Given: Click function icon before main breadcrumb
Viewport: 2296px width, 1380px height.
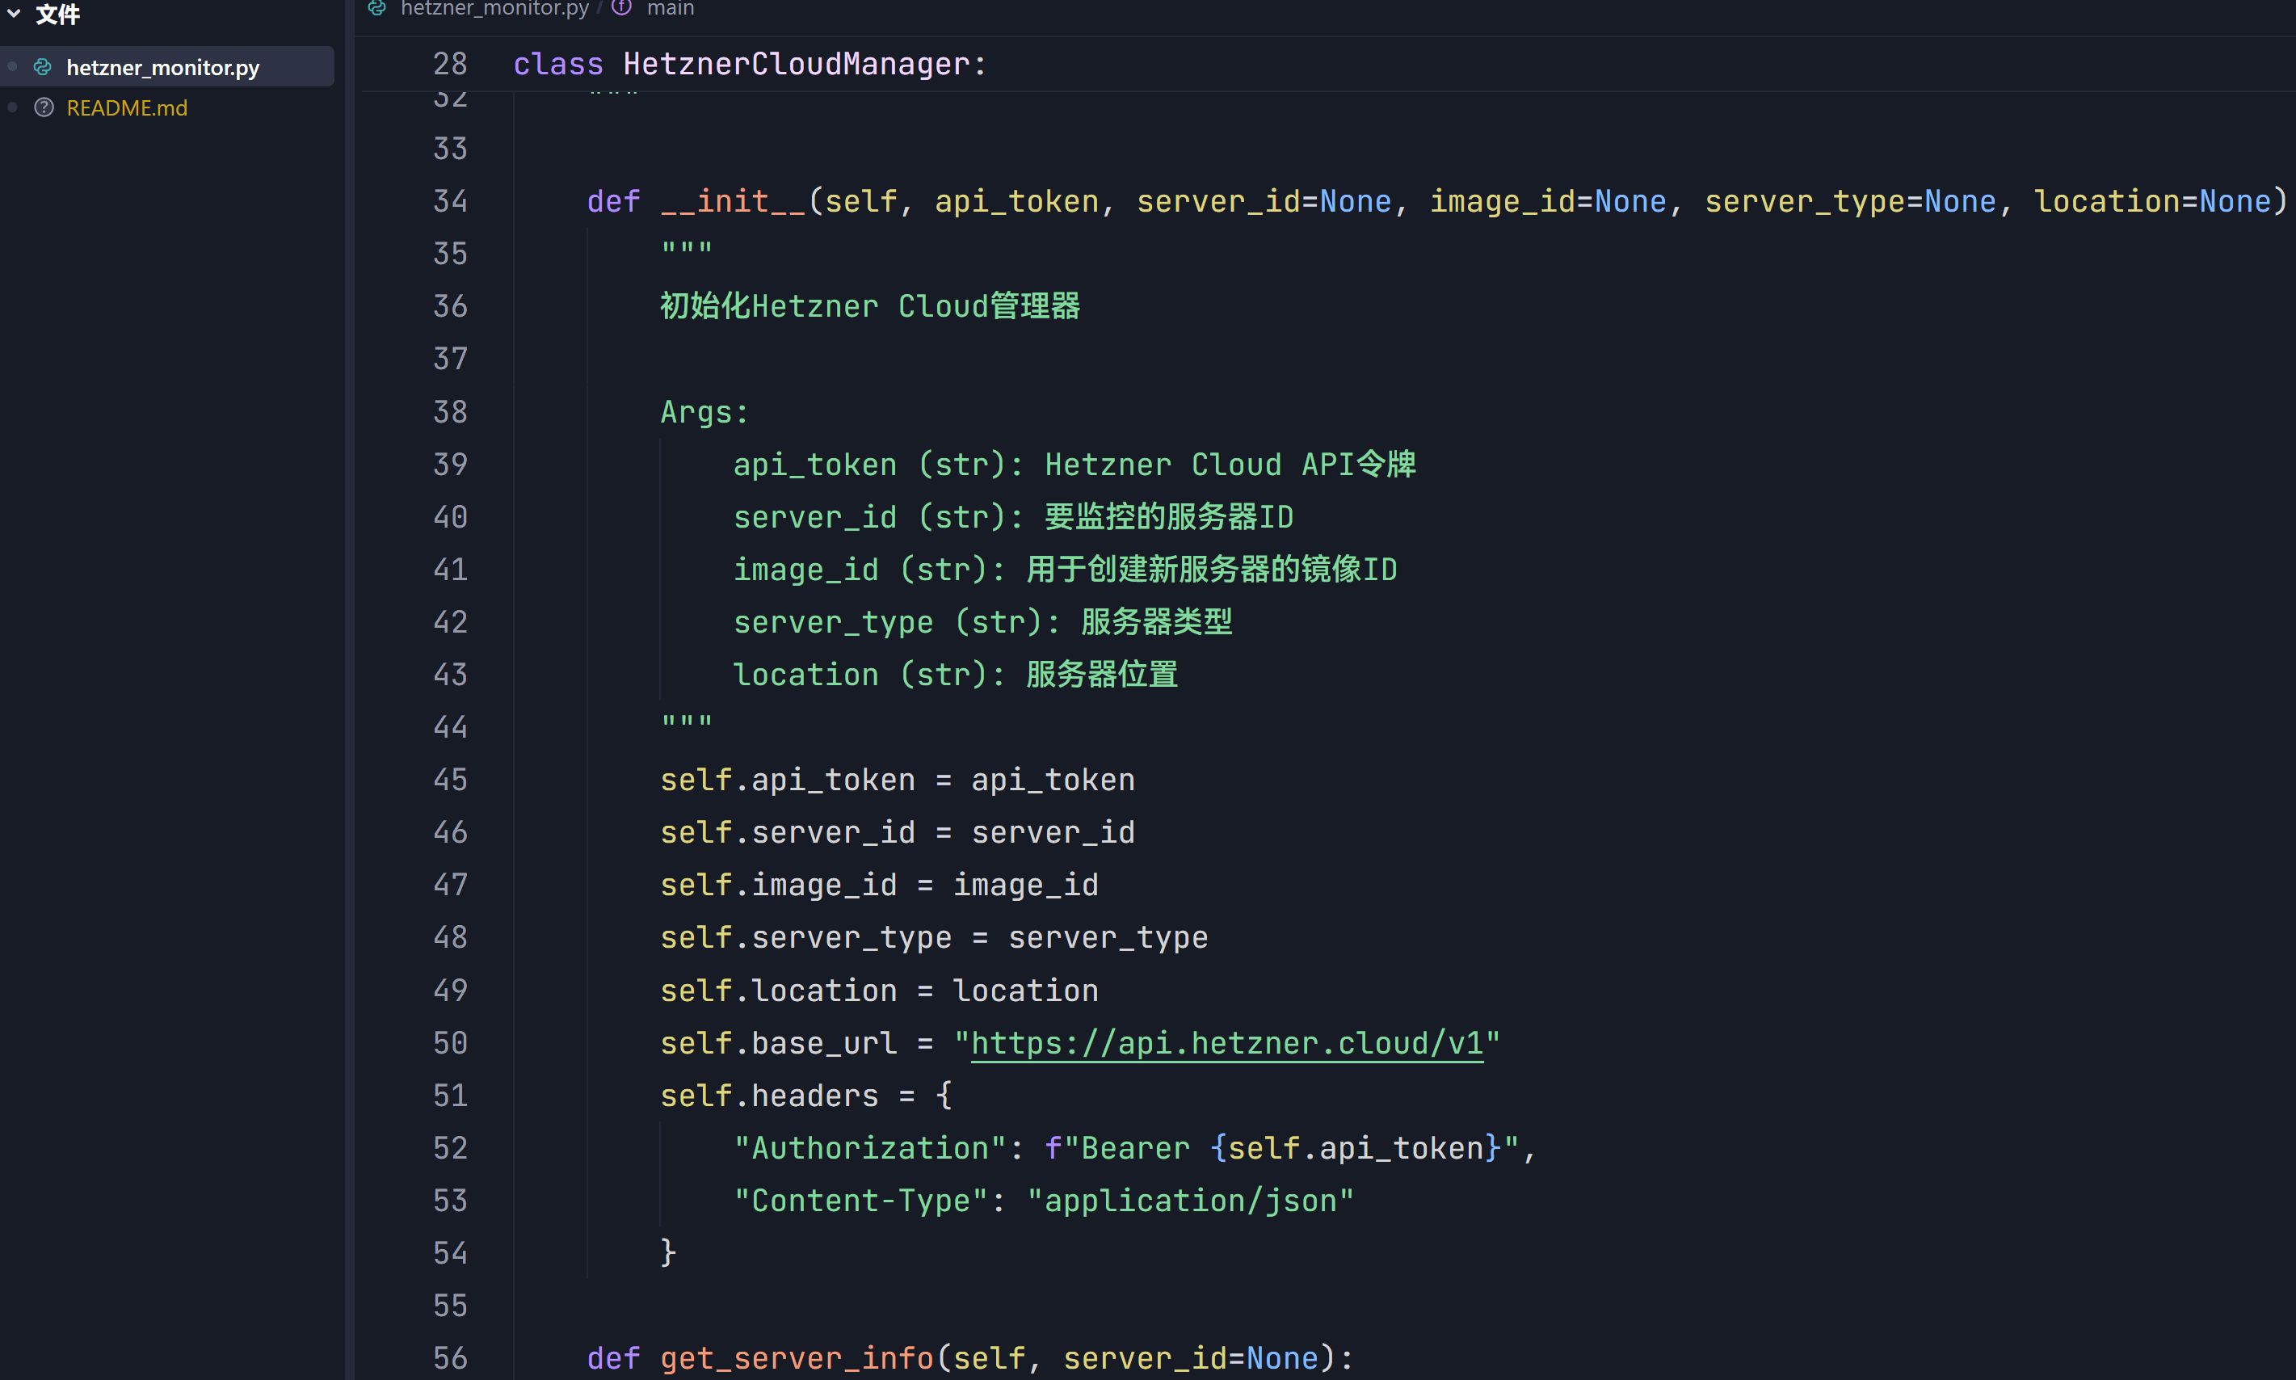Looking at the screenshot, I should [x=622, y=8].
